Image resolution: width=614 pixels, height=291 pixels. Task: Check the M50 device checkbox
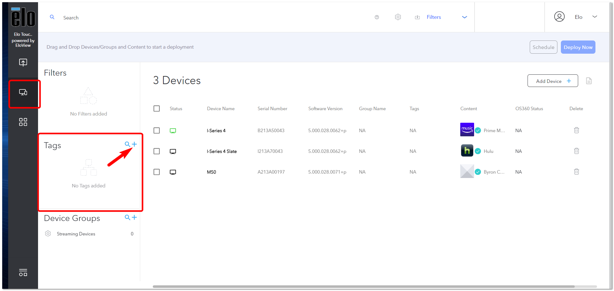pos(157,172)
